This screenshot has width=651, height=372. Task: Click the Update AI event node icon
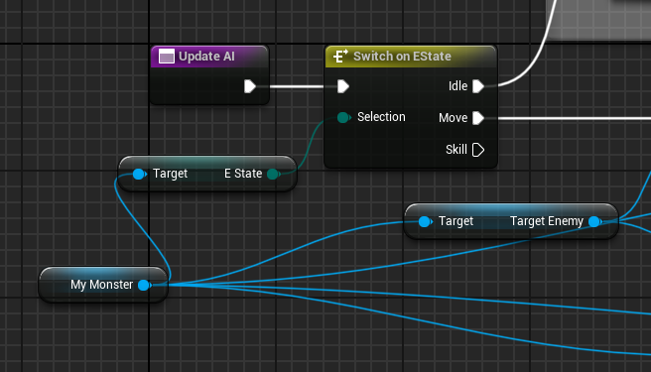click(x=167, y=57)
